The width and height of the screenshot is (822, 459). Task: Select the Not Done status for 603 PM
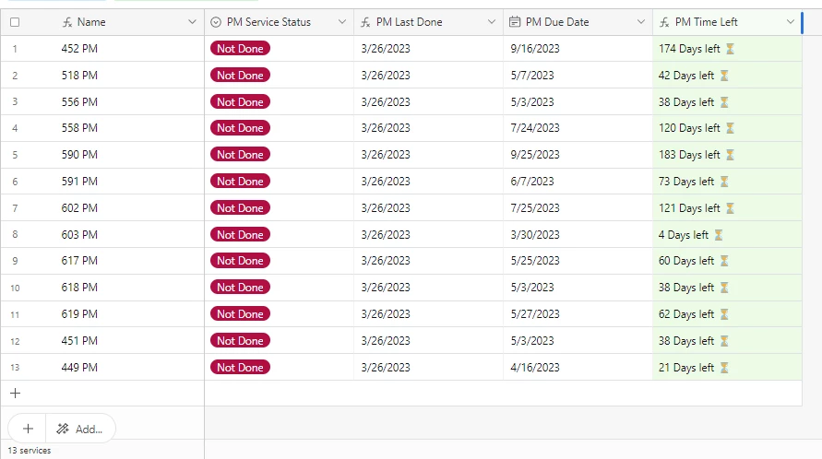coord(240,234)
